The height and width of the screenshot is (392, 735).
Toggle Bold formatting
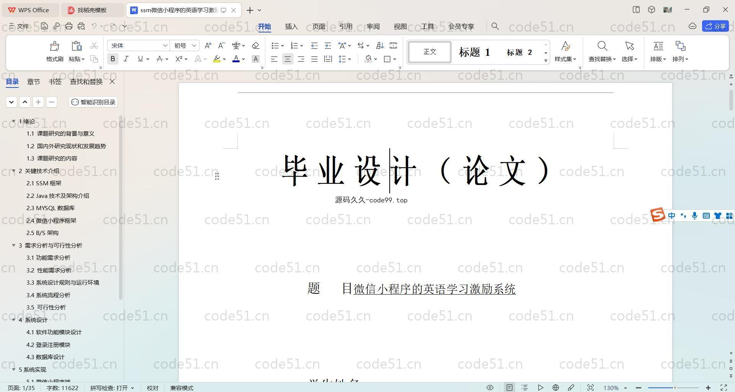pyautogui.click(x=113, y=59)
